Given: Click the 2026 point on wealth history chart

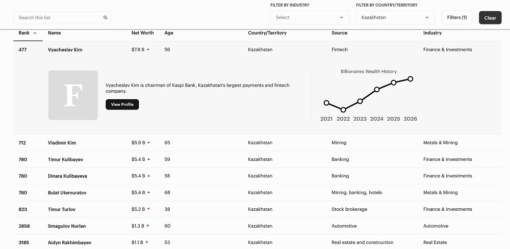Looking at the screenshot, I should [411, 79].
